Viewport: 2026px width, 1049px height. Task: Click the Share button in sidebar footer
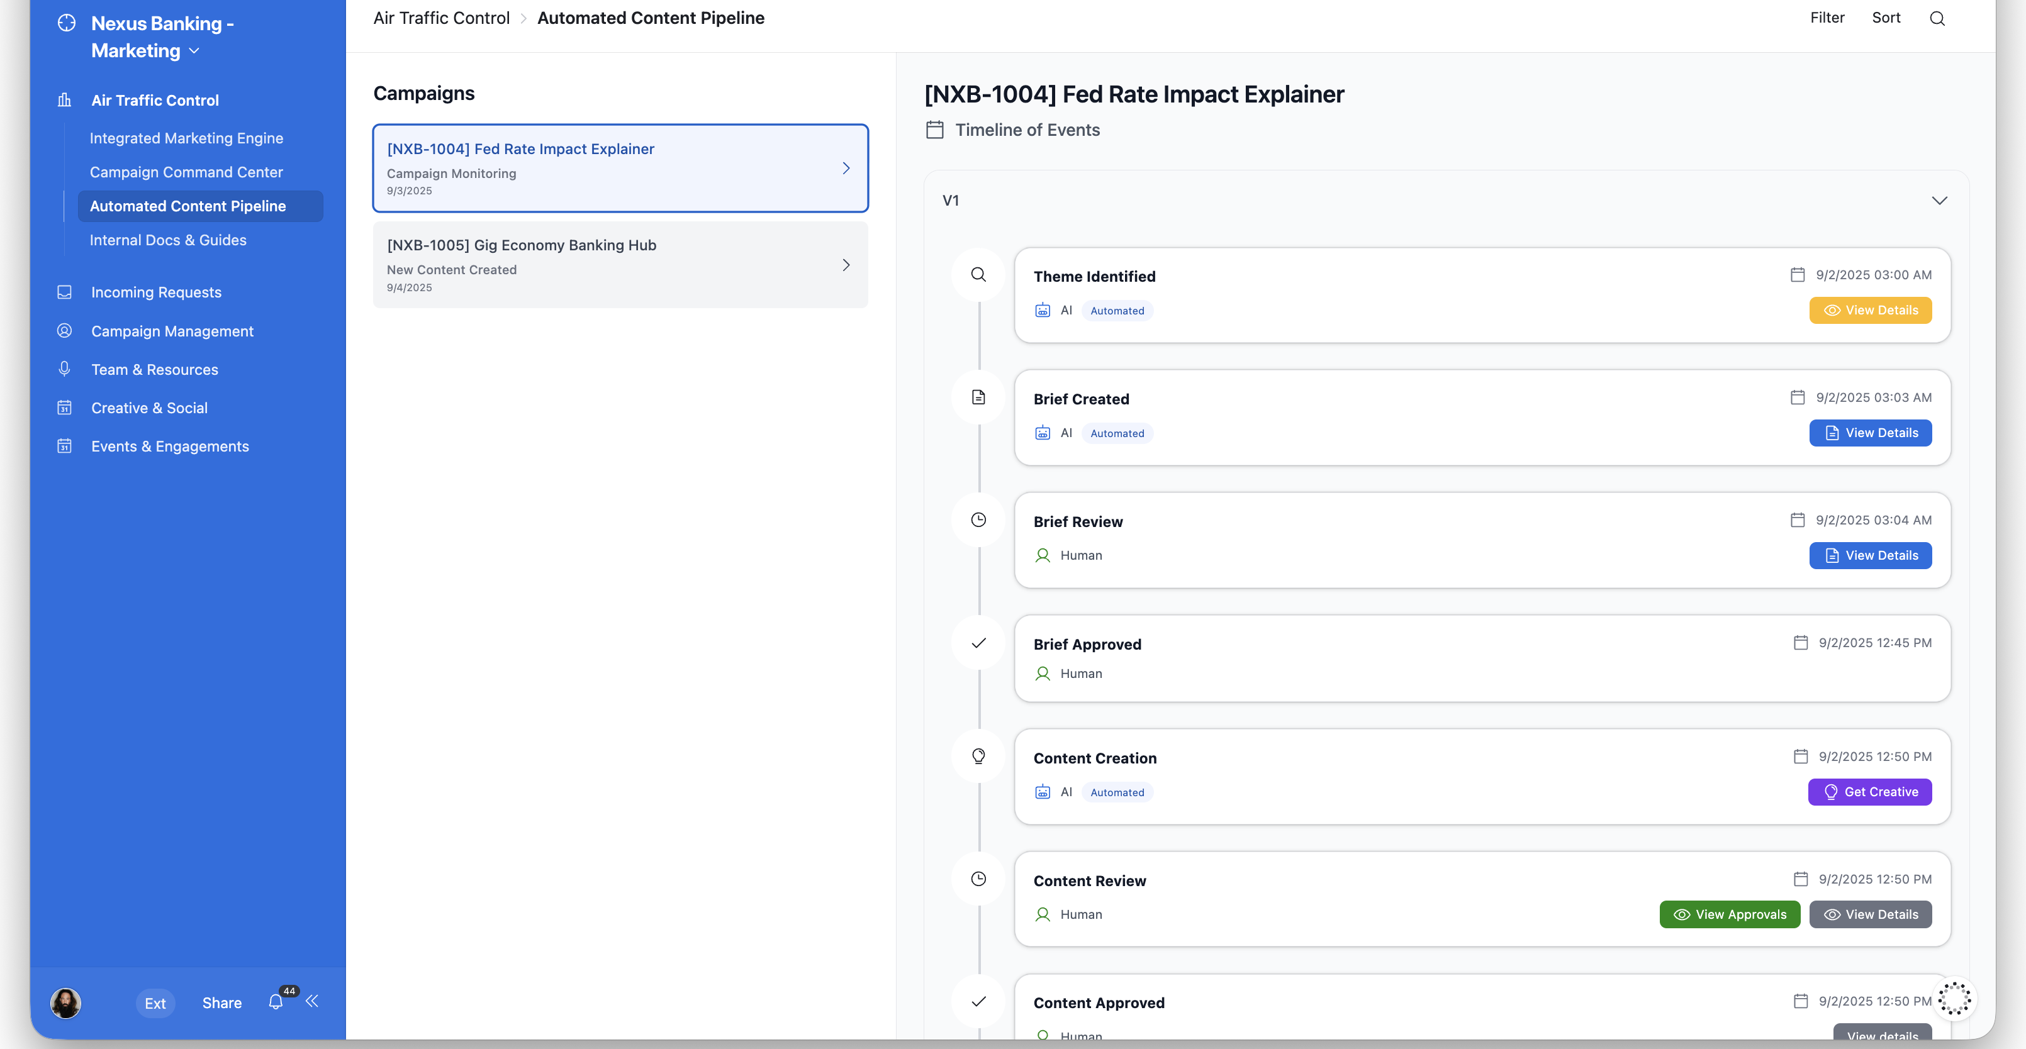(x=221, y=1002)
